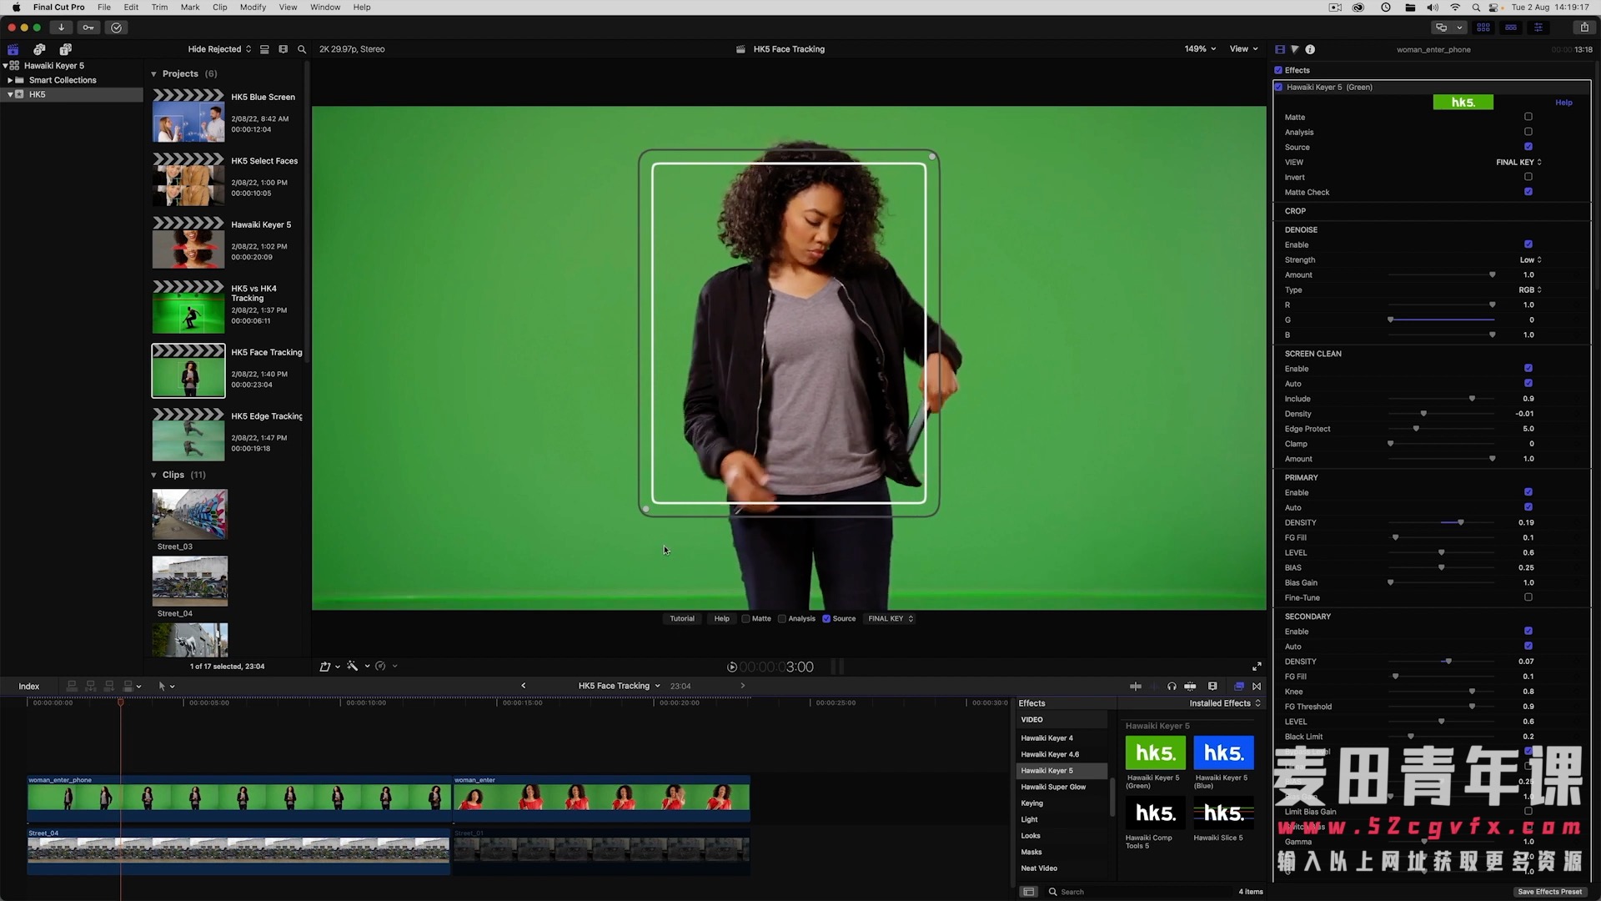The height and width of the screenshot is (901, 1601).
Task: Open the viewer View dropdown
Action: coord(1243,49)
